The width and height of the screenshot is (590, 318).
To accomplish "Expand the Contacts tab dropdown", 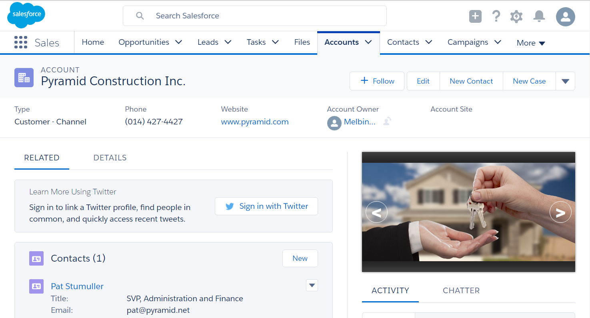I will pos(429,42).
